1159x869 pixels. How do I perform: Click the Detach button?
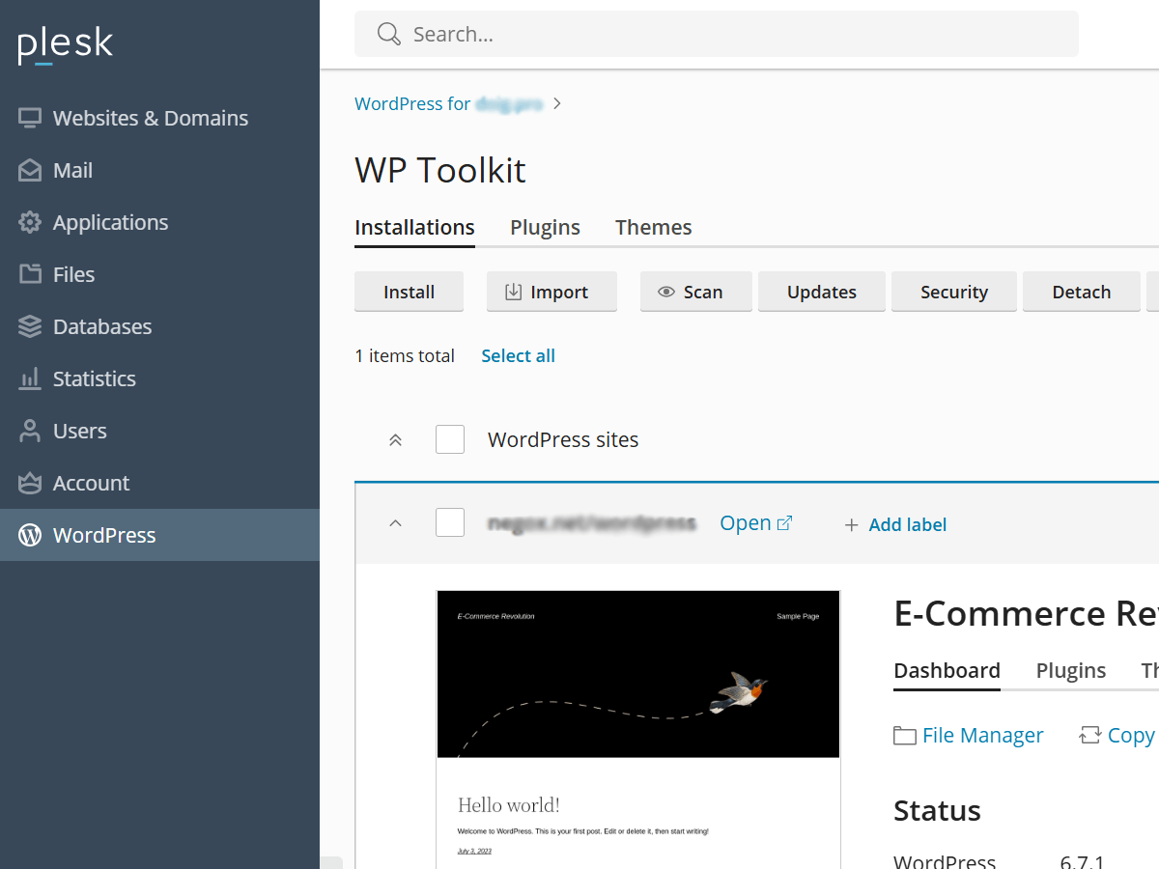tap(1082, 292)
